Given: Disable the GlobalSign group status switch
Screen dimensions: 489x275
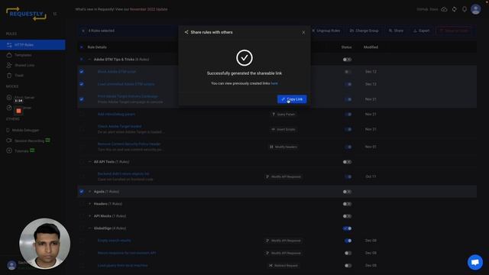Looking at the screenshot, I should [x=347, y=228].
